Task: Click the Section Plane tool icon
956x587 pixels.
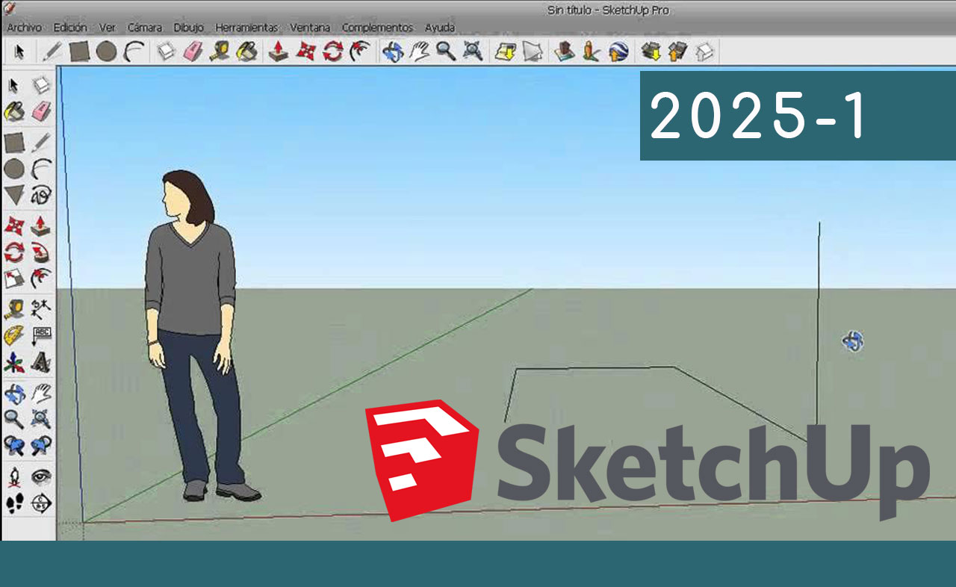Action: tap(42, 503)
